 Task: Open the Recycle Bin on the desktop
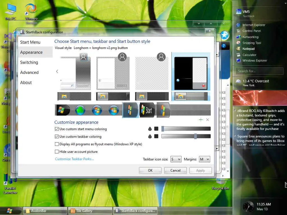pos(220,184)
